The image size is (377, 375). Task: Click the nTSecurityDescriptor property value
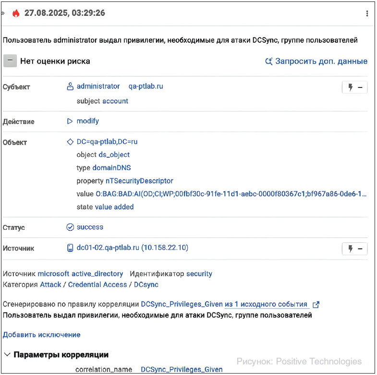coord(139,181)
